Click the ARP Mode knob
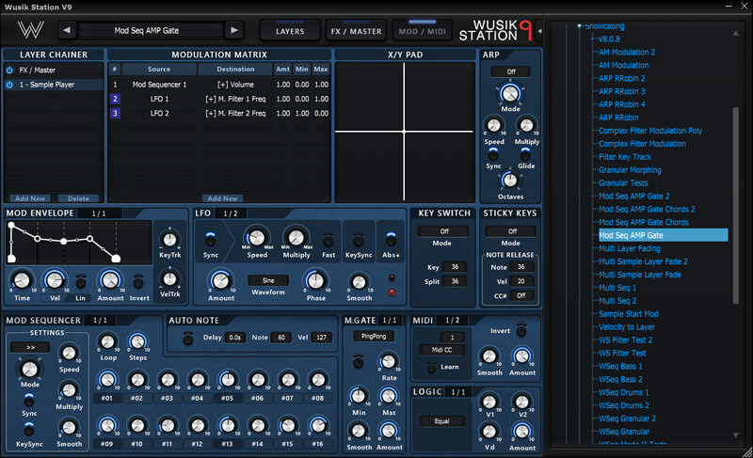The image size is (753, 458). pyautogui.click(x=510, y=93)
